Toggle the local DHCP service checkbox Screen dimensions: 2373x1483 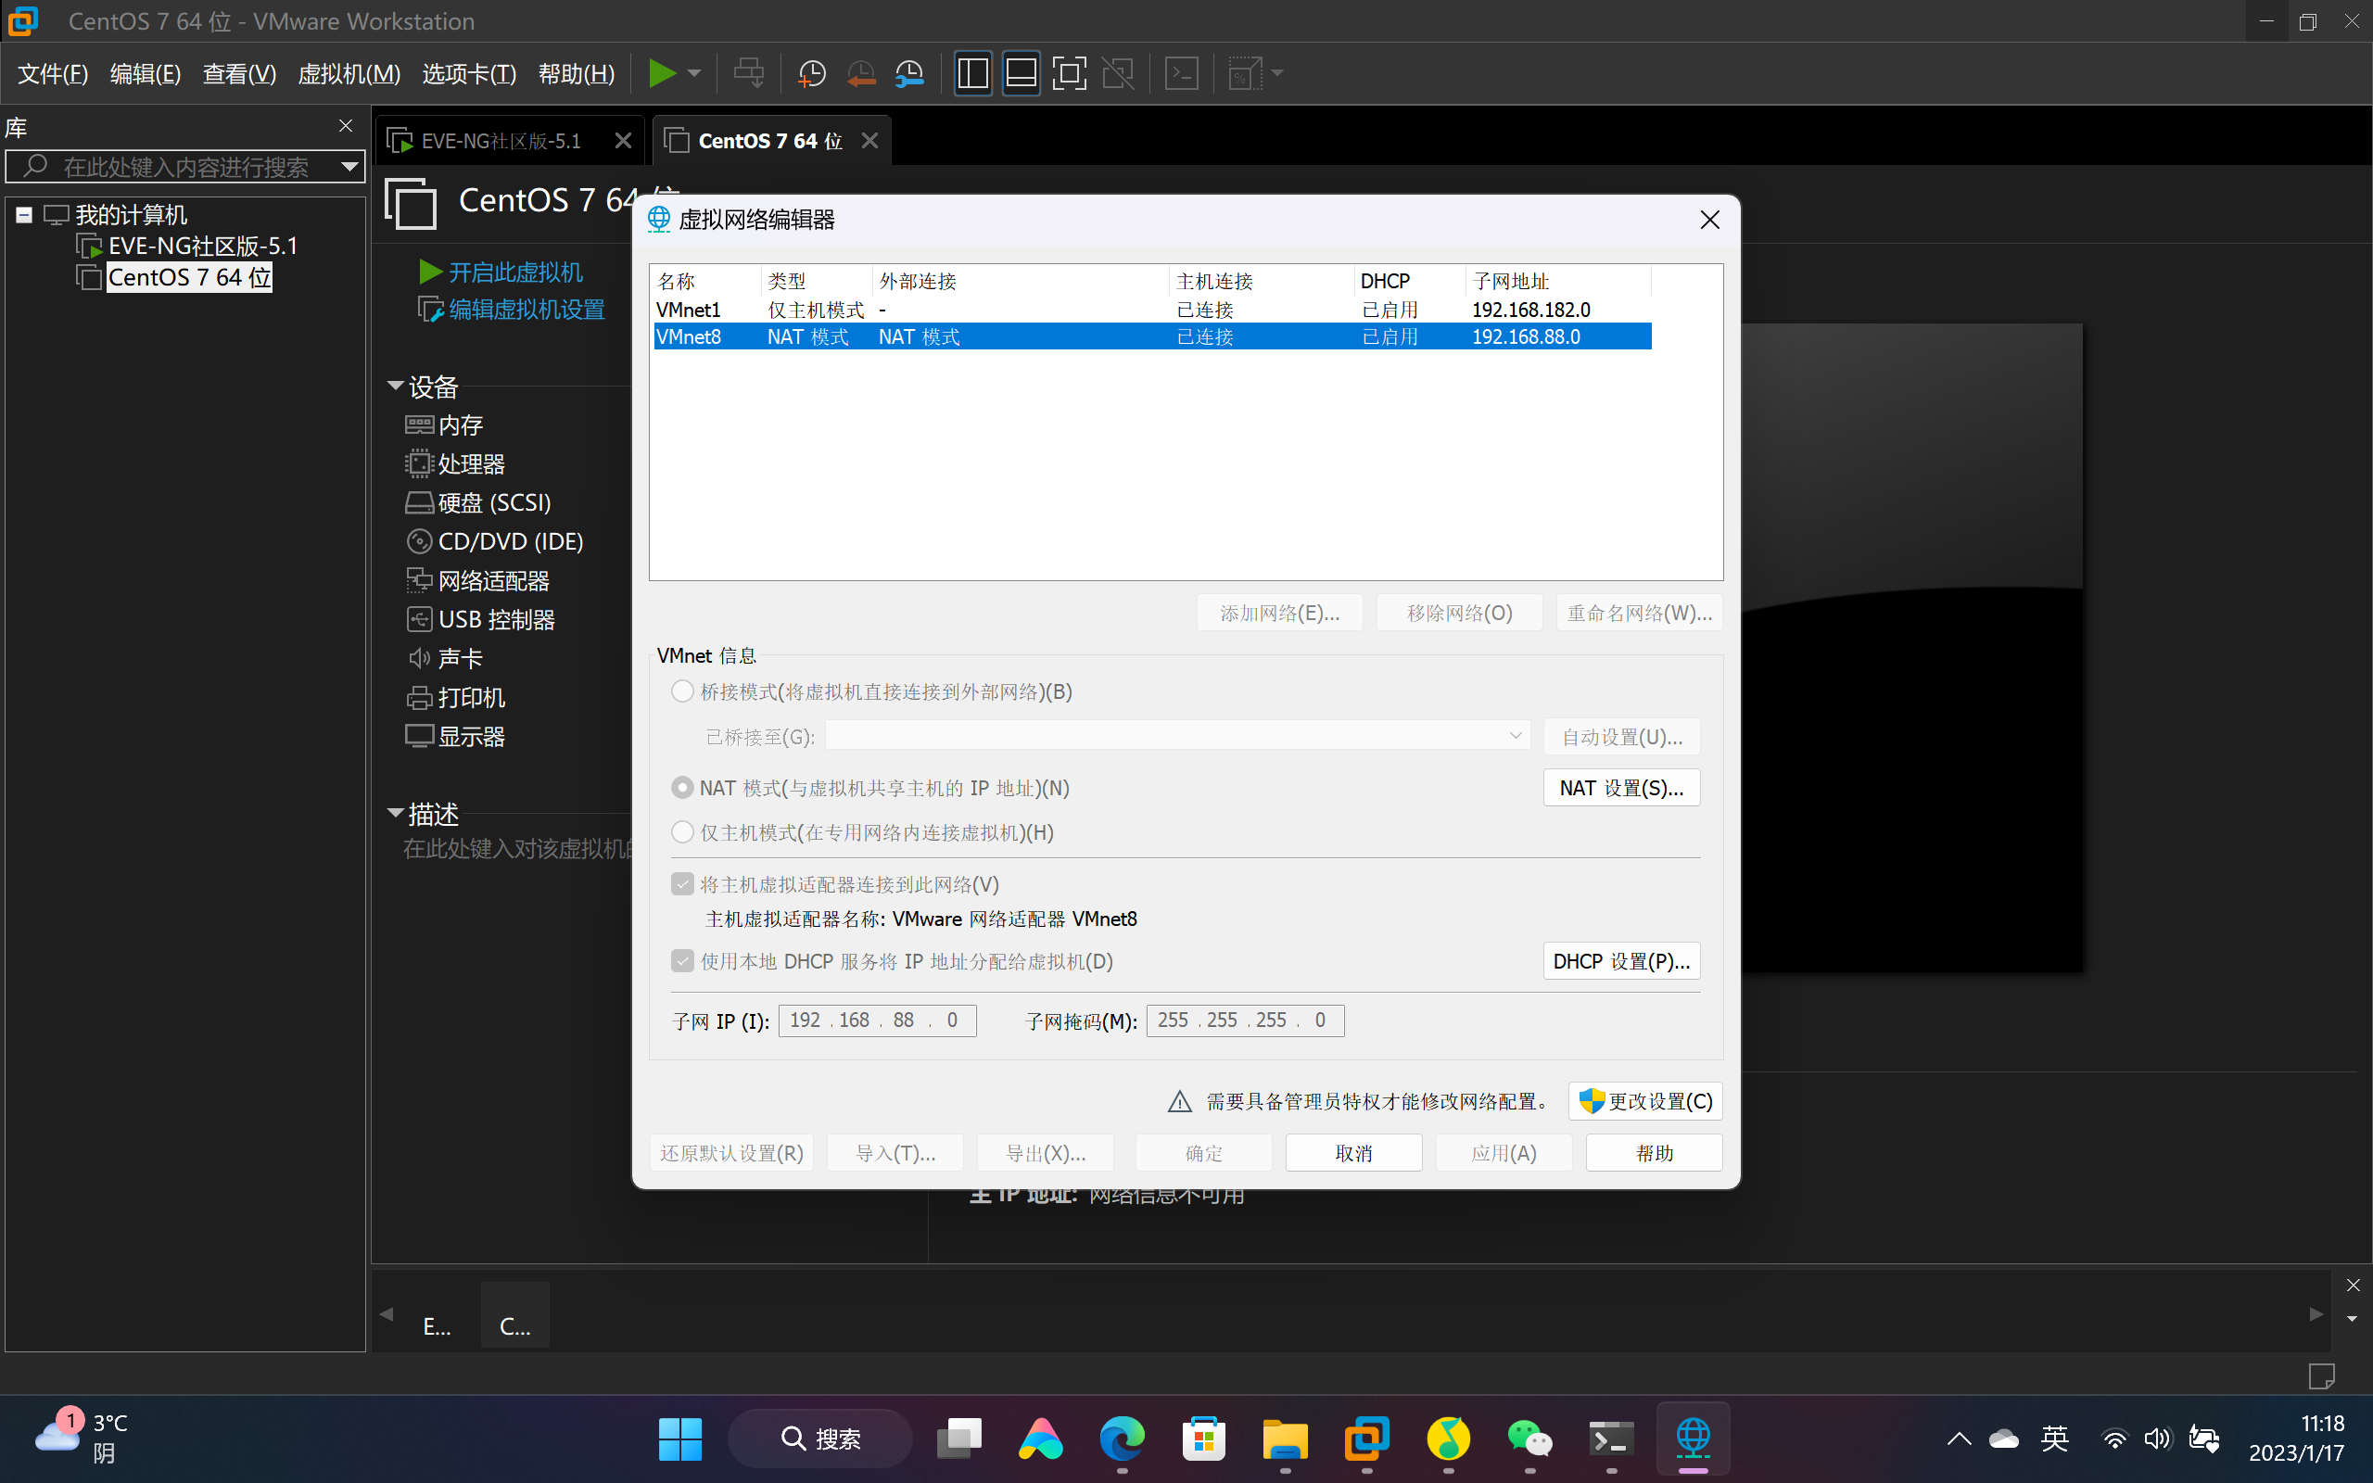(x=682, y=961)
